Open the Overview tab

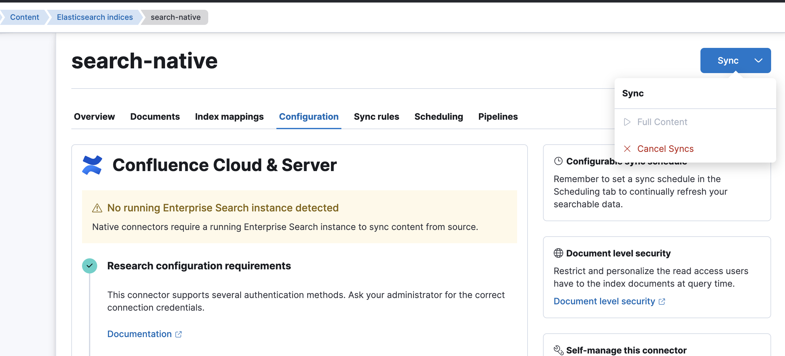(94, 117)
